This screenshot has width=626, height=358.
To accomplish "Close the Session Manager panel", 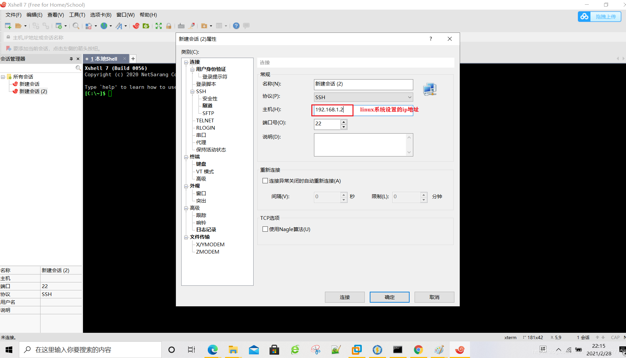I will pos(78,59).
